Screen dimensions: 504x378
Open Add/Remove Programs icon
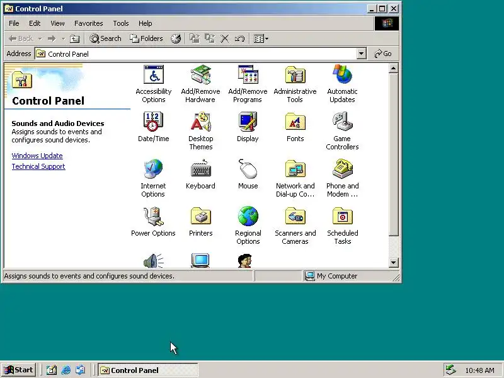(248, 84)
